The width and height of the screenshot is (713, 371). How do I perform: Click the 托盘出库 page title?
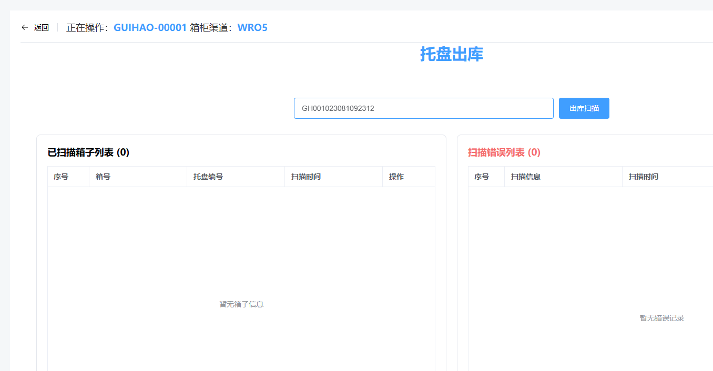[451, 54]
